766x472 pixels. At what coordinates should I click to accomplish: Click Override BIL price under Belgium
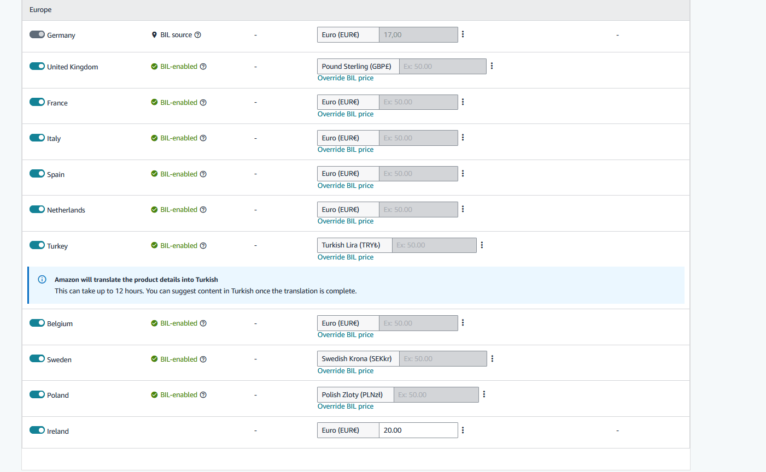(346, 335)
